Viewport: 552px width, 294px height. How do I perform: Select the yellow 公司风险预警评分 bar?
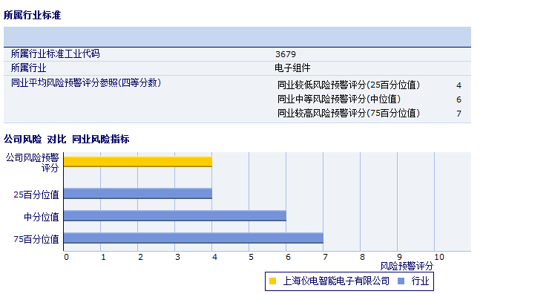(x=138, y=162)
